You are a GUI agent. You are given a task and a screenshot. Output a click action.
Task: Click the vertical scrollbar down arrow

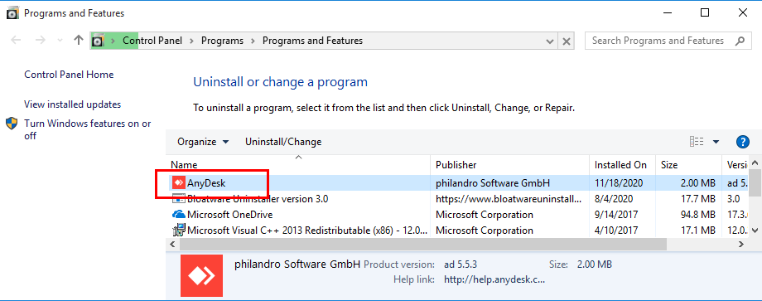pyautogui.click(x=755, y=230)
